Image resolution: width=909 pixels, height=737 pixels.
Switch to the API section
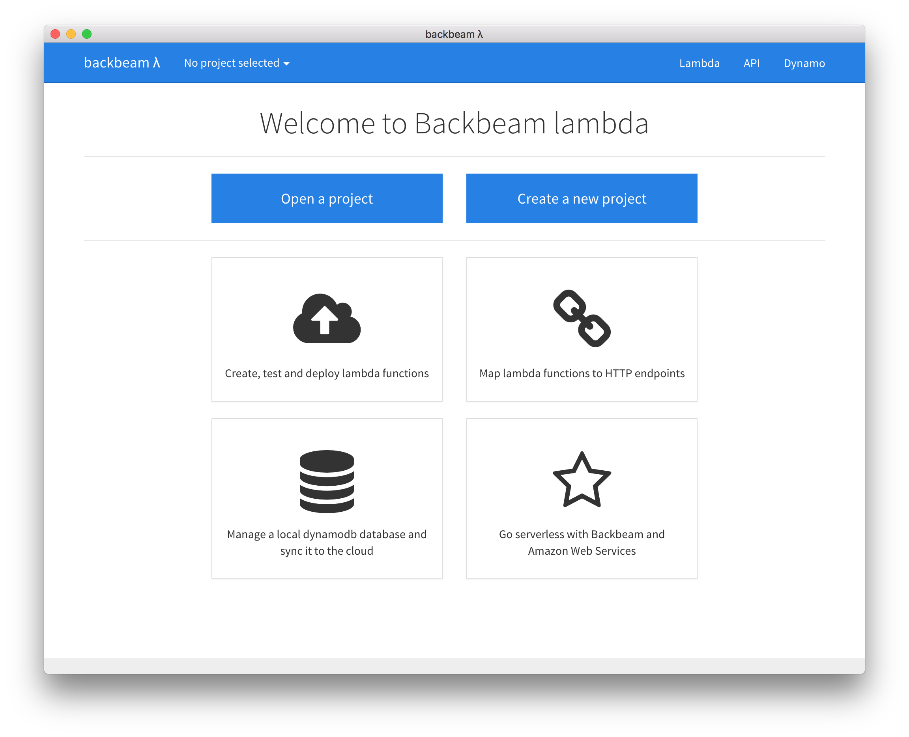pyautogui.click(x=752, y=63)
